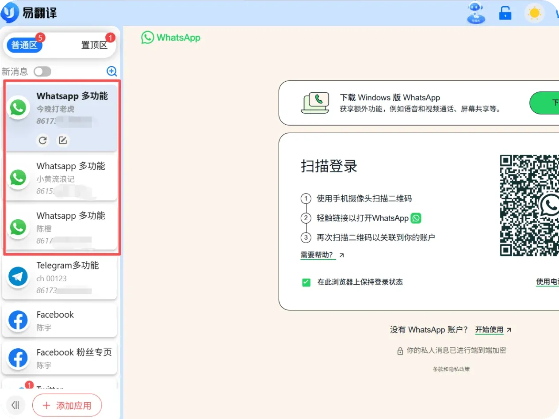Screen dimensions: 559x419
Task: Click the magnifier plus icon beside 新消息
Action: click(112, 71)
